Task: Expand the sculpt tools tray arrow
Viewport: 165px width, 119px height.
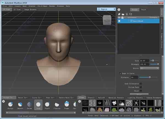Action: [x=4, y=101]
